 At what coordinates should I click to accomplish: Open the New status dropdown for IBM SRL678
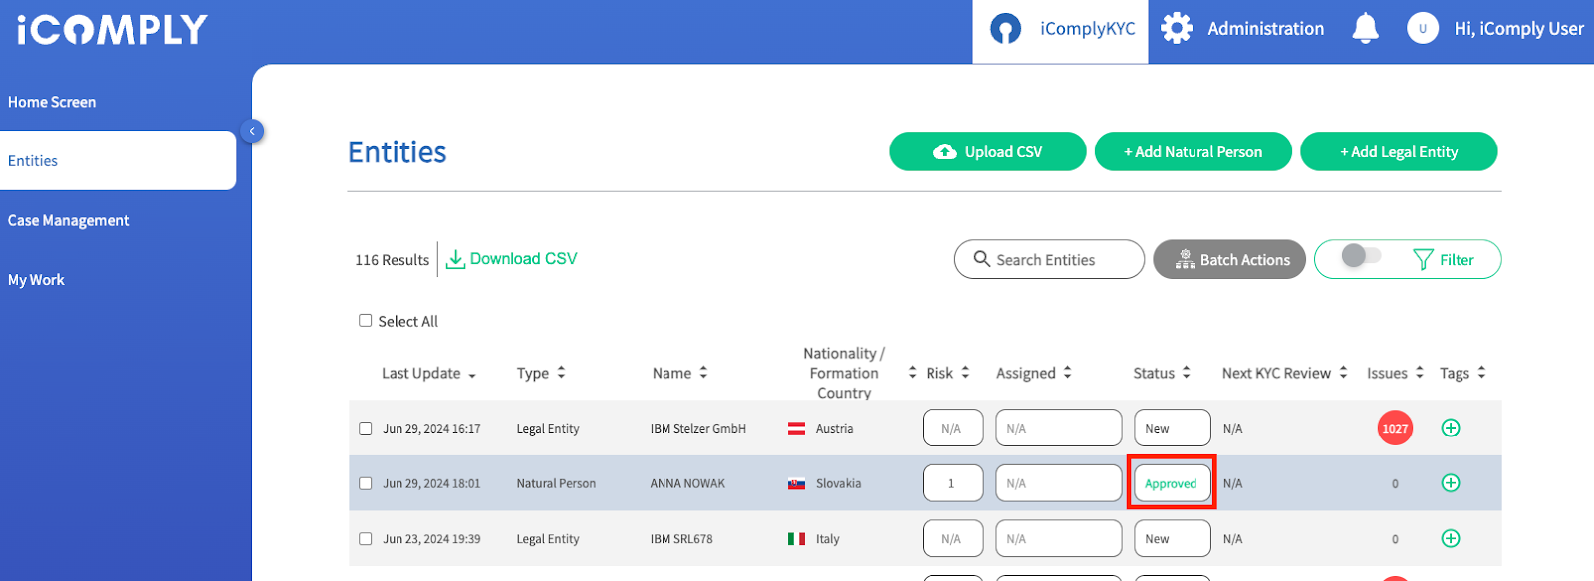pos(1172,539)
